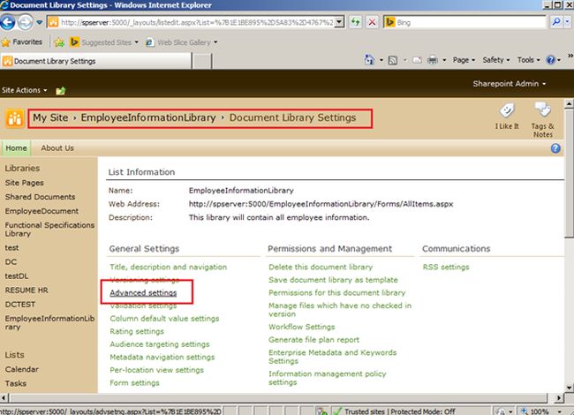
Task: Open RSS settings under Communications
Action: click(446, 267)
